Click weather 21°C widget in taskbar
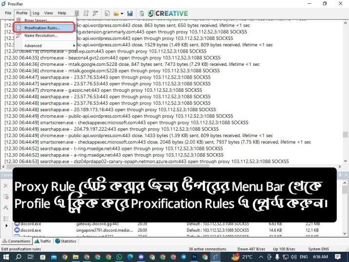Viewport: 349px width, 262px height. click(x=242, y=257)
